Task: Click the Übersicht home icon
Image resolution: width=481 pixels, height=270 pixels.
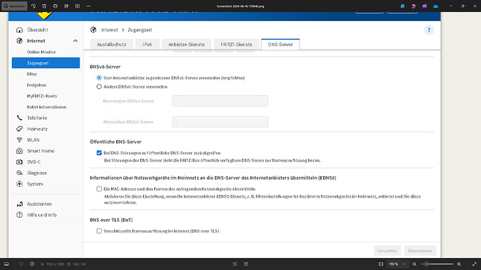Action: point(20,30)
